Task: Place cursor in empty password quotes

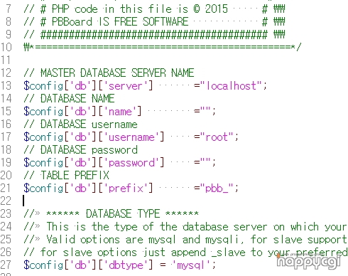Action: pyautogui.click(x=205, y=162)
